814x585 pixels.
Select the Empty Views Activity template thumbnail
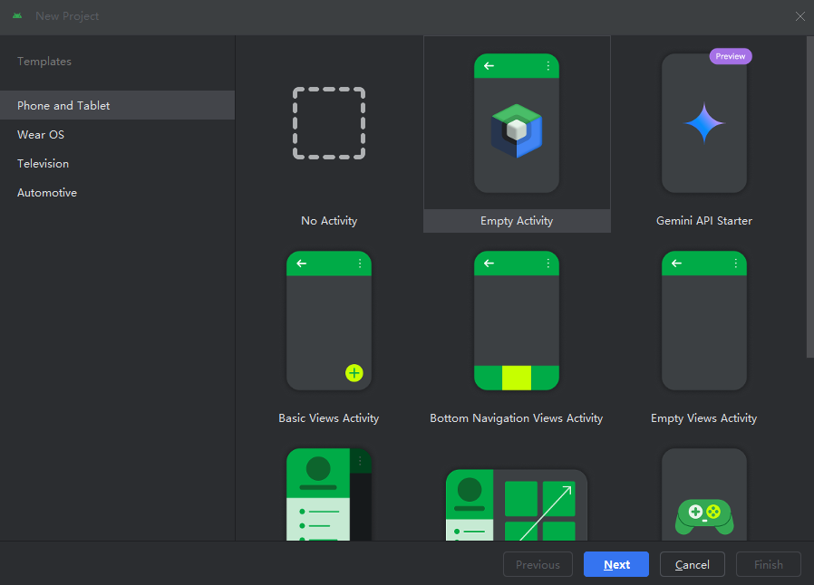click(704, 321)
